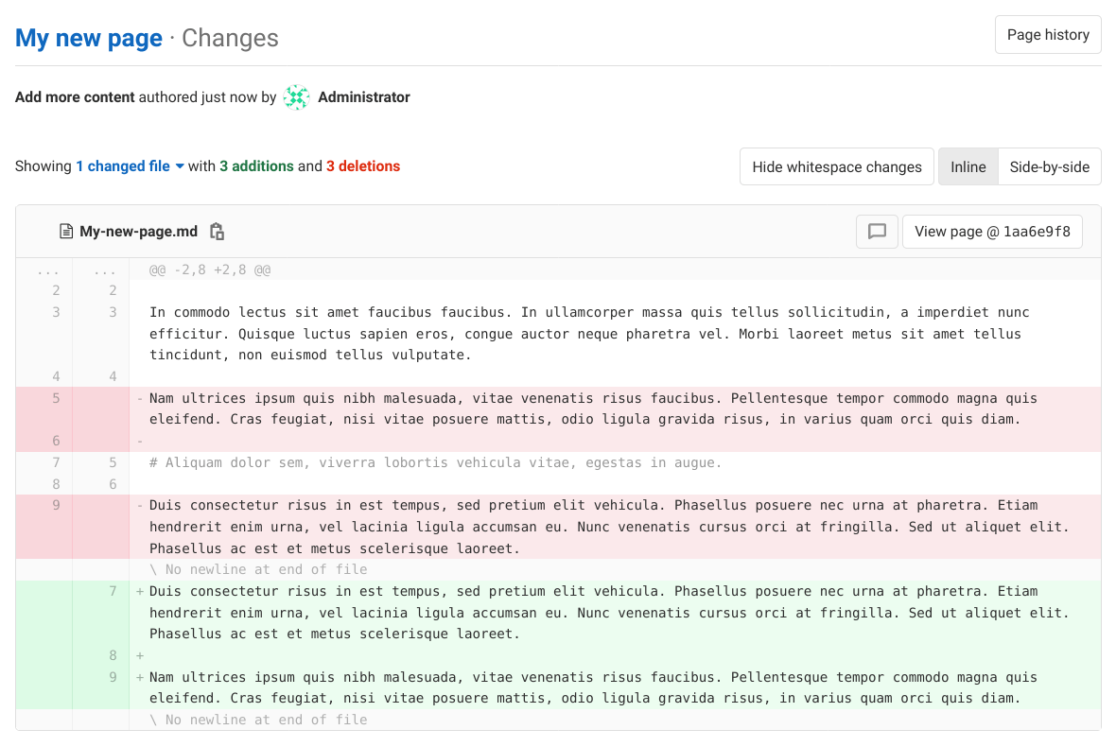
Task: Switch to Side-by-side diff view
Action: [1050, 166]
